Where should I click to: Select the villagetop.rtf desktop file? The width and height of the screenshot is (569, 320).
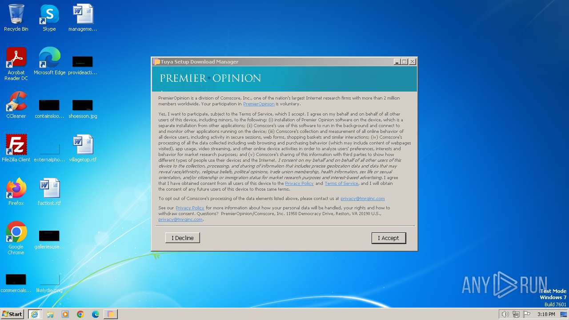click(x=83, y=148)
